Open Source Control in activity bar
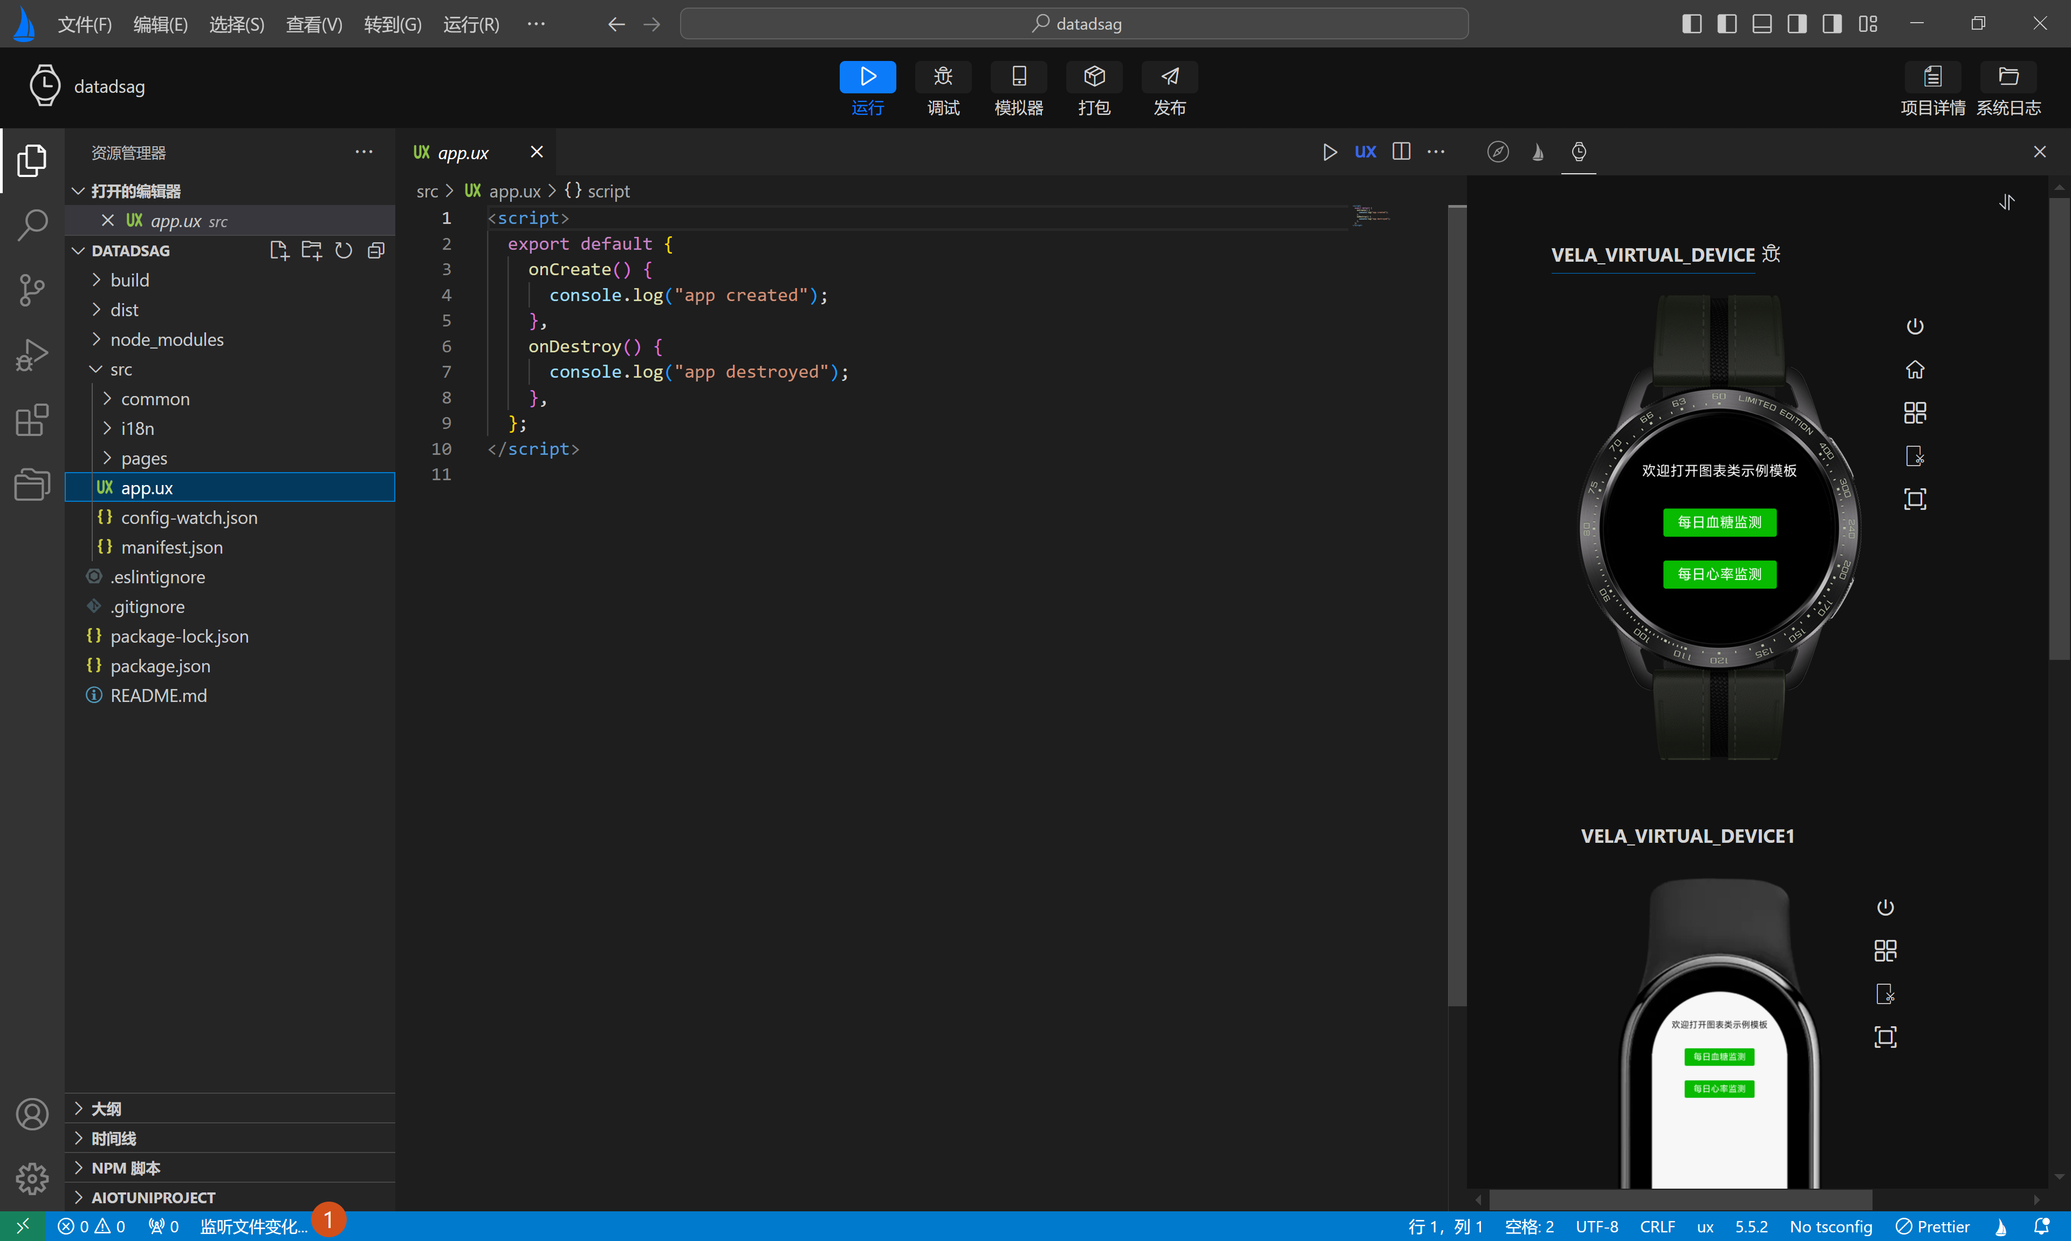This screenshot has height=1241, width=2071. point(32,289)
